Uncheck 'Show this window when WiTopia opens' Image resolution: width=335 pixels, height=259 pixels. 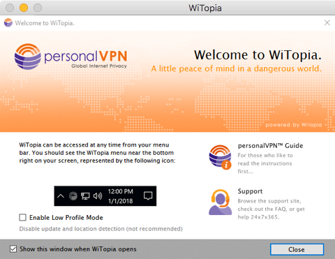click(13, 249)
